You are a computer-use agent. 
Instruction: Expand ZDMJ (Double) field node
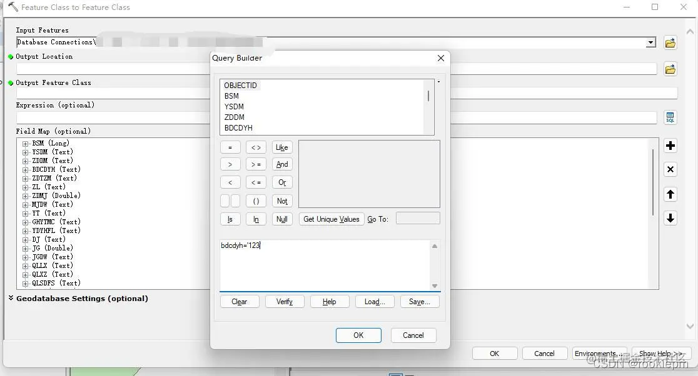(26, 196)
